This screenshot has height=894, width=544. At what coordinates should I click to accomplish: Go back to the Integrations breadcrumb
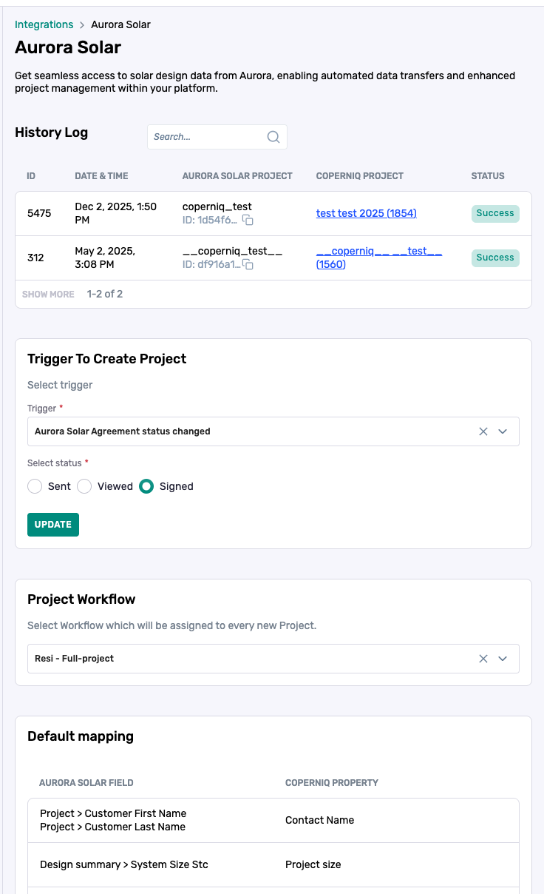point(44,24)
